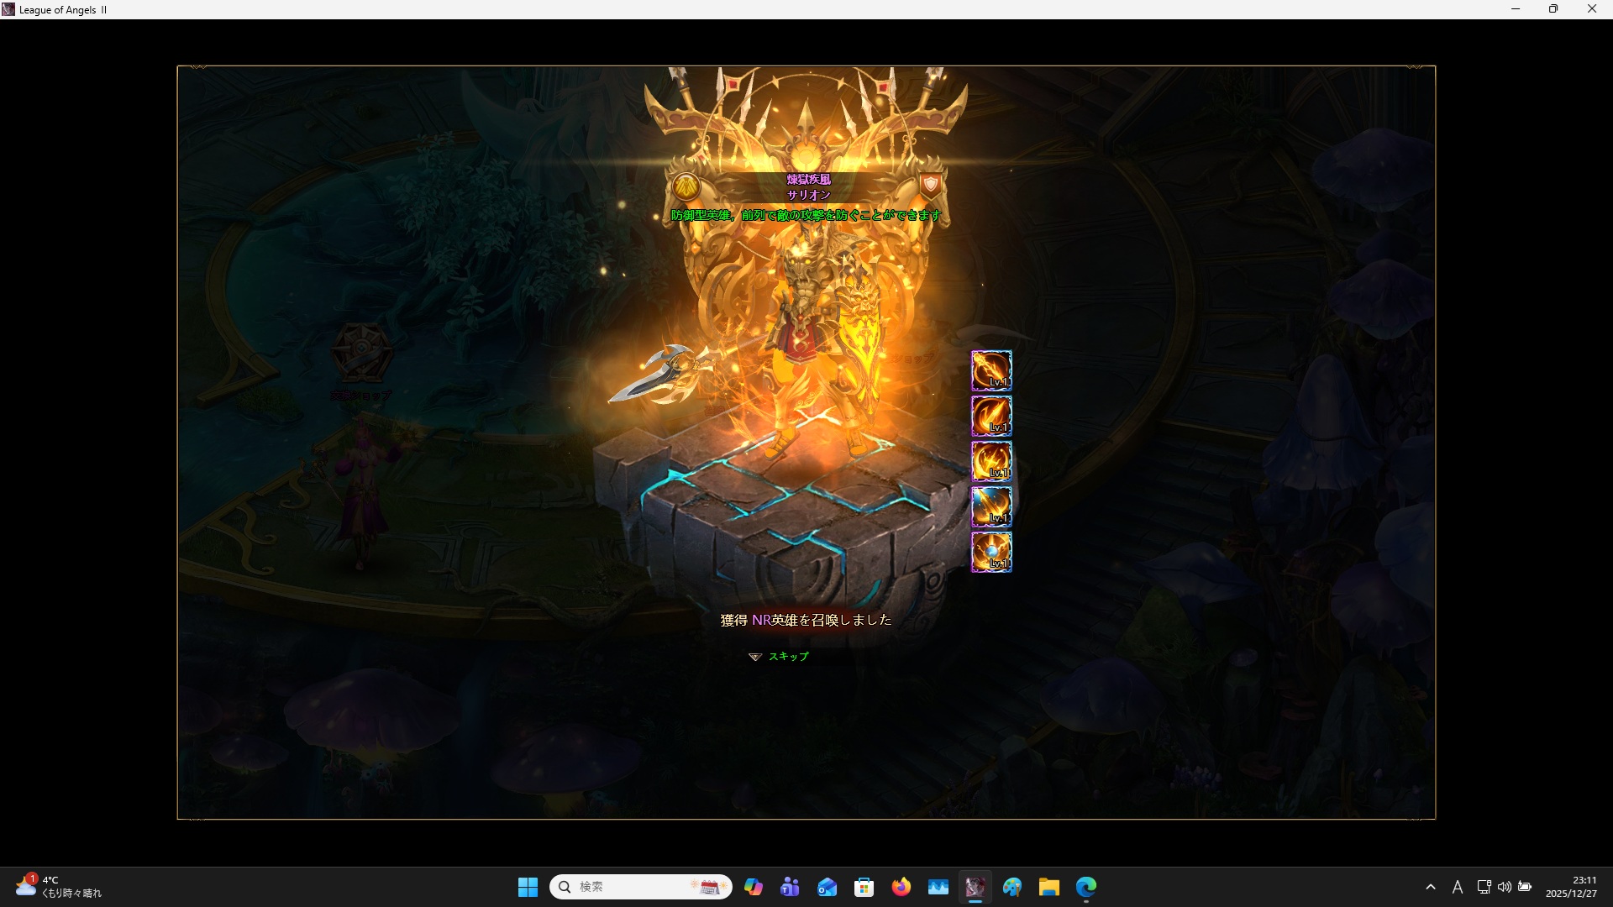Click the first hero skill icon
Viewport: 1613px width, 907px height.
991,370
